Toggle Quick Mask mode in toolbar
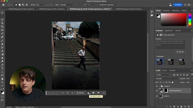 pyautogui.click(x=2, y=97)
